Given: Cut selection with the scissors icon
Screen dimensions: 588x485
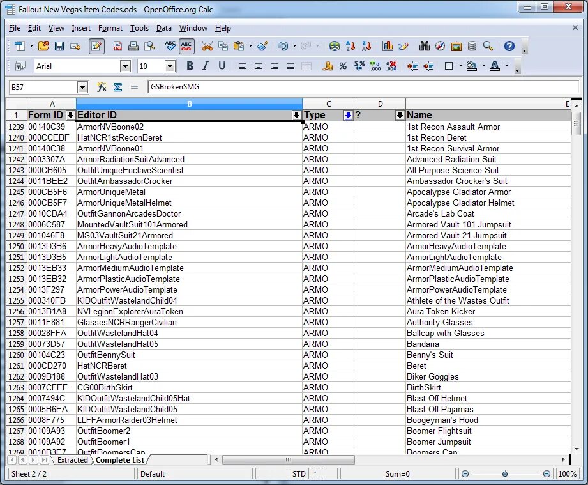Looking at the screenshot, I should [x=207, y=46].
